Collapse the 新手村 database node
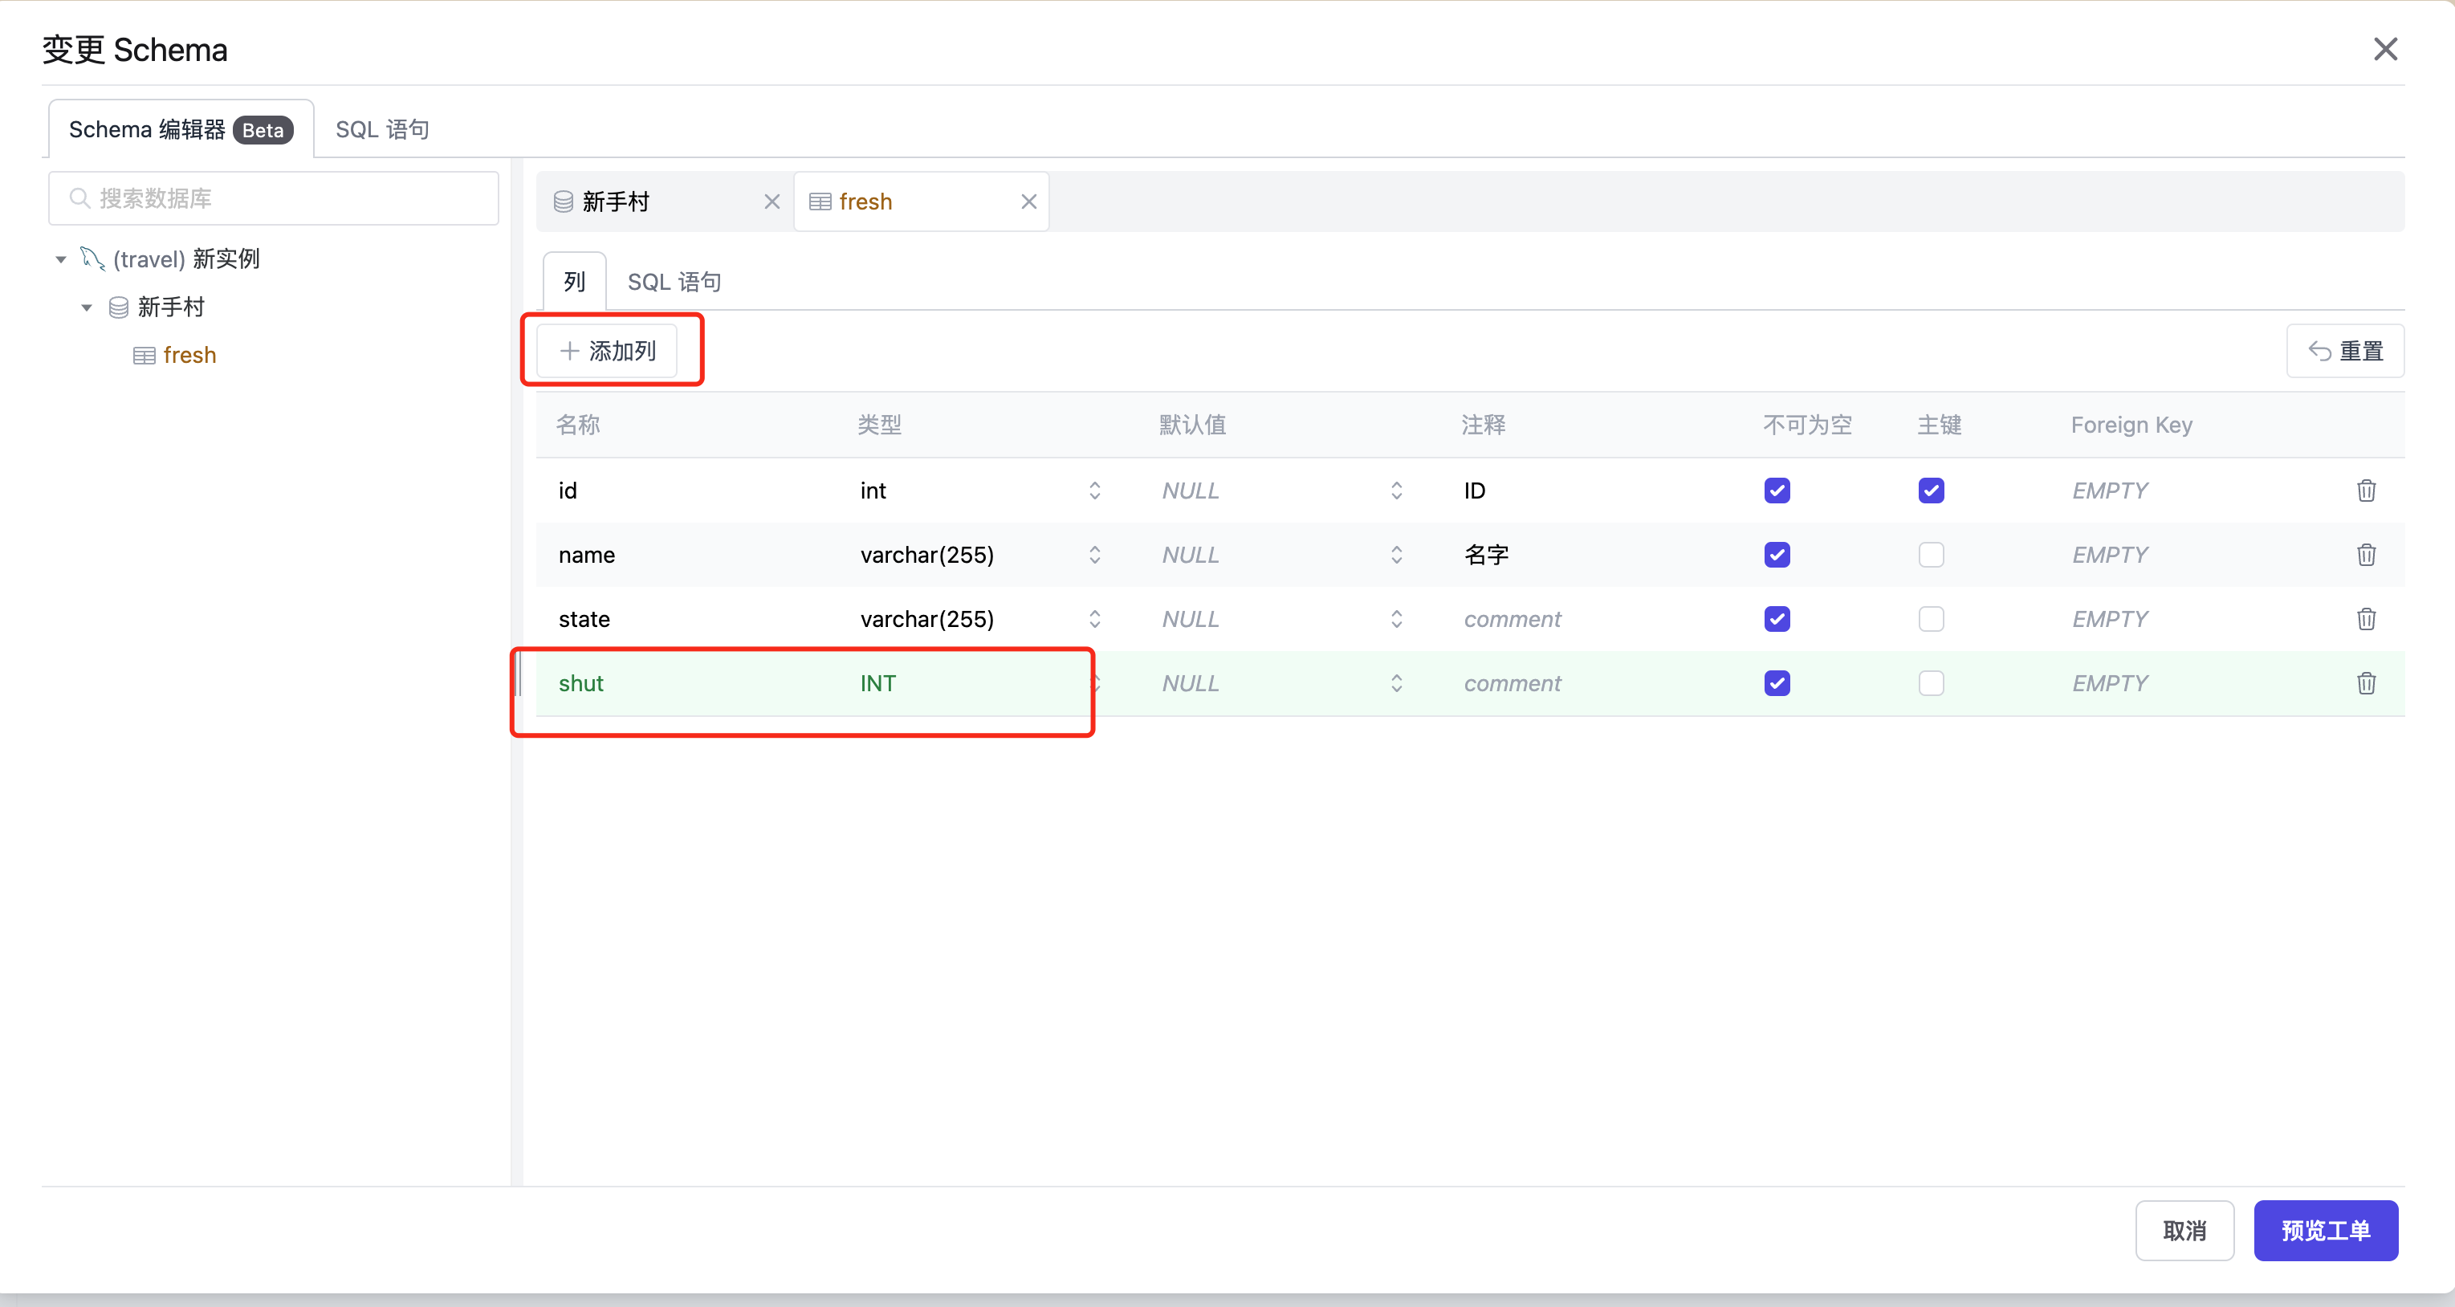2455x1307 pixels. coord(87,307)
